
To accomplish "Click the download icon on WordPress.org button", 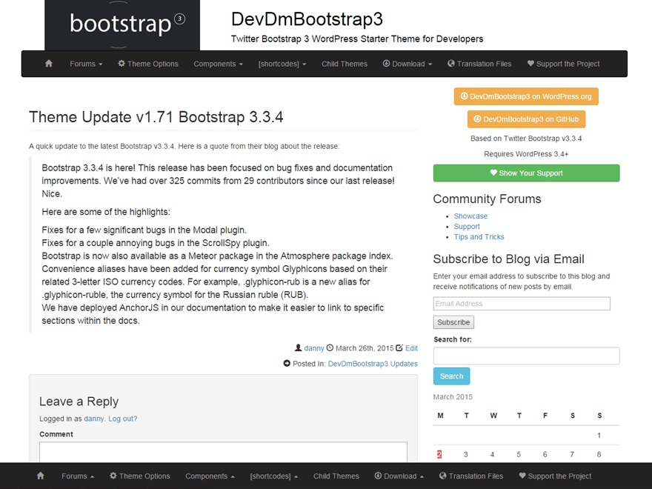I will (465, 96).
